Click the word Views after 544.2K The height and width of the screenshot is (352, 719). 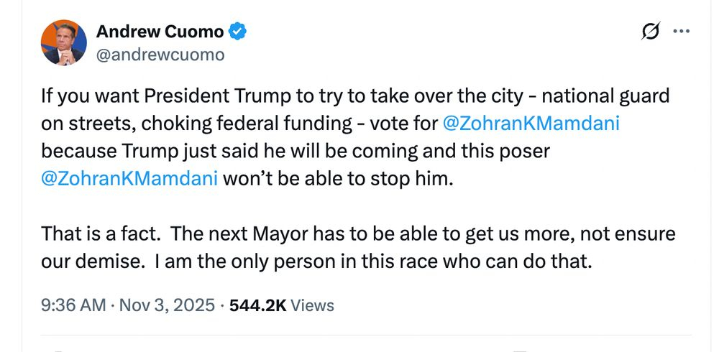pos(313,305)
